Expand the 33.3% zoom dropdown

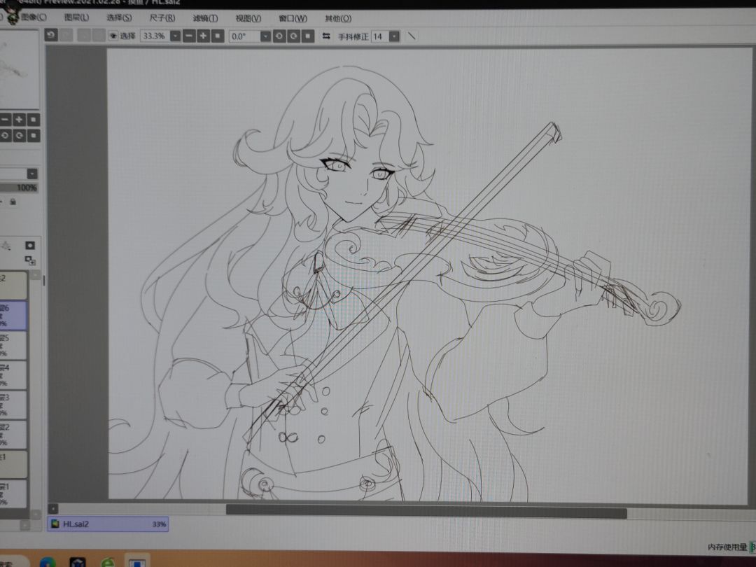175,36
